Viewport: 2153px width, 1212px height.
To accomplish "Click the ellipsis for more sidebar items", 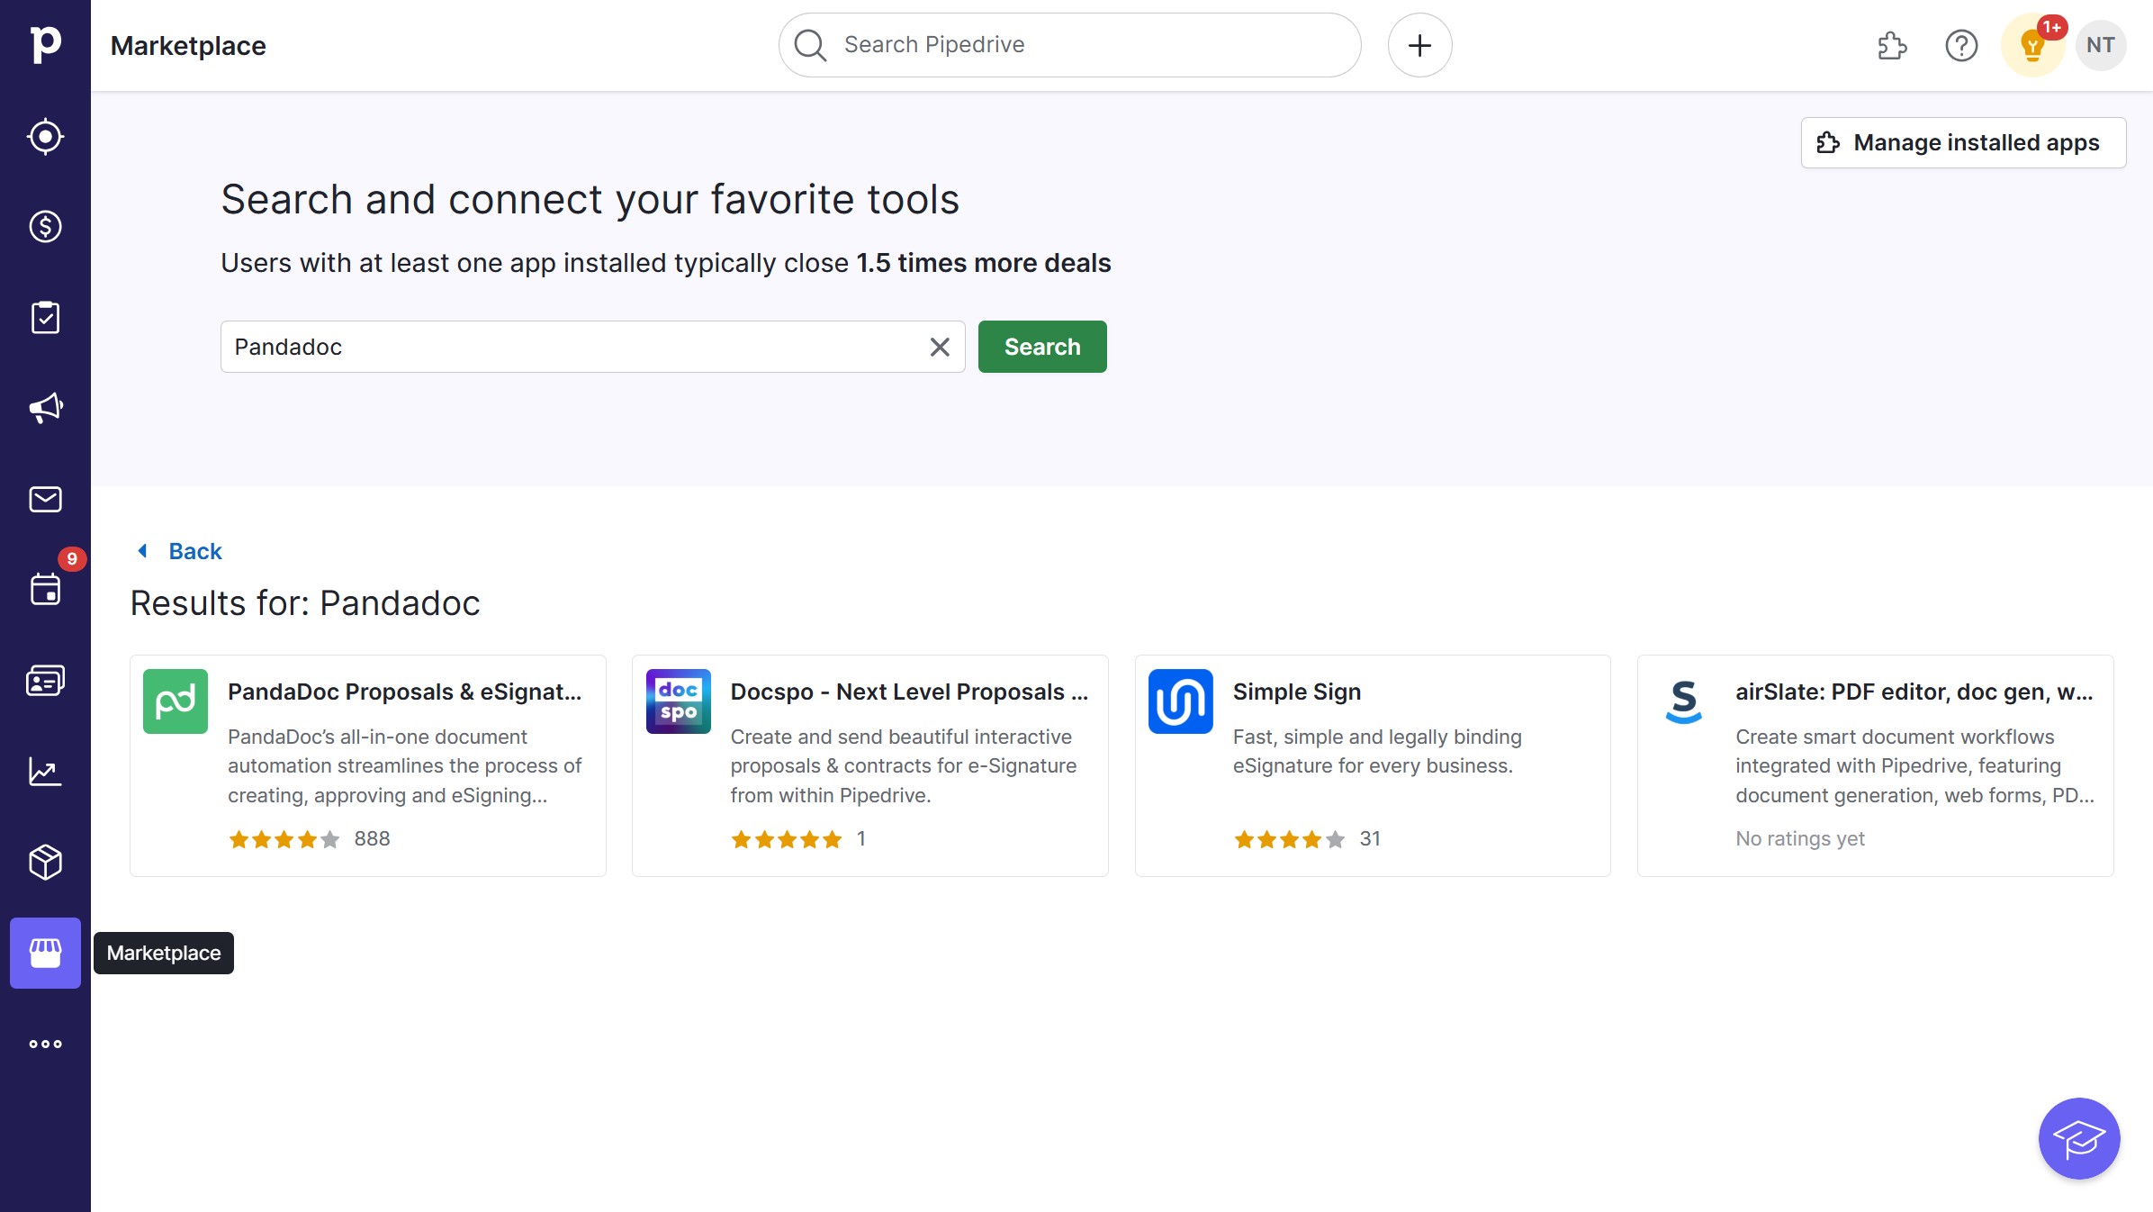I will coord(45,1044).
